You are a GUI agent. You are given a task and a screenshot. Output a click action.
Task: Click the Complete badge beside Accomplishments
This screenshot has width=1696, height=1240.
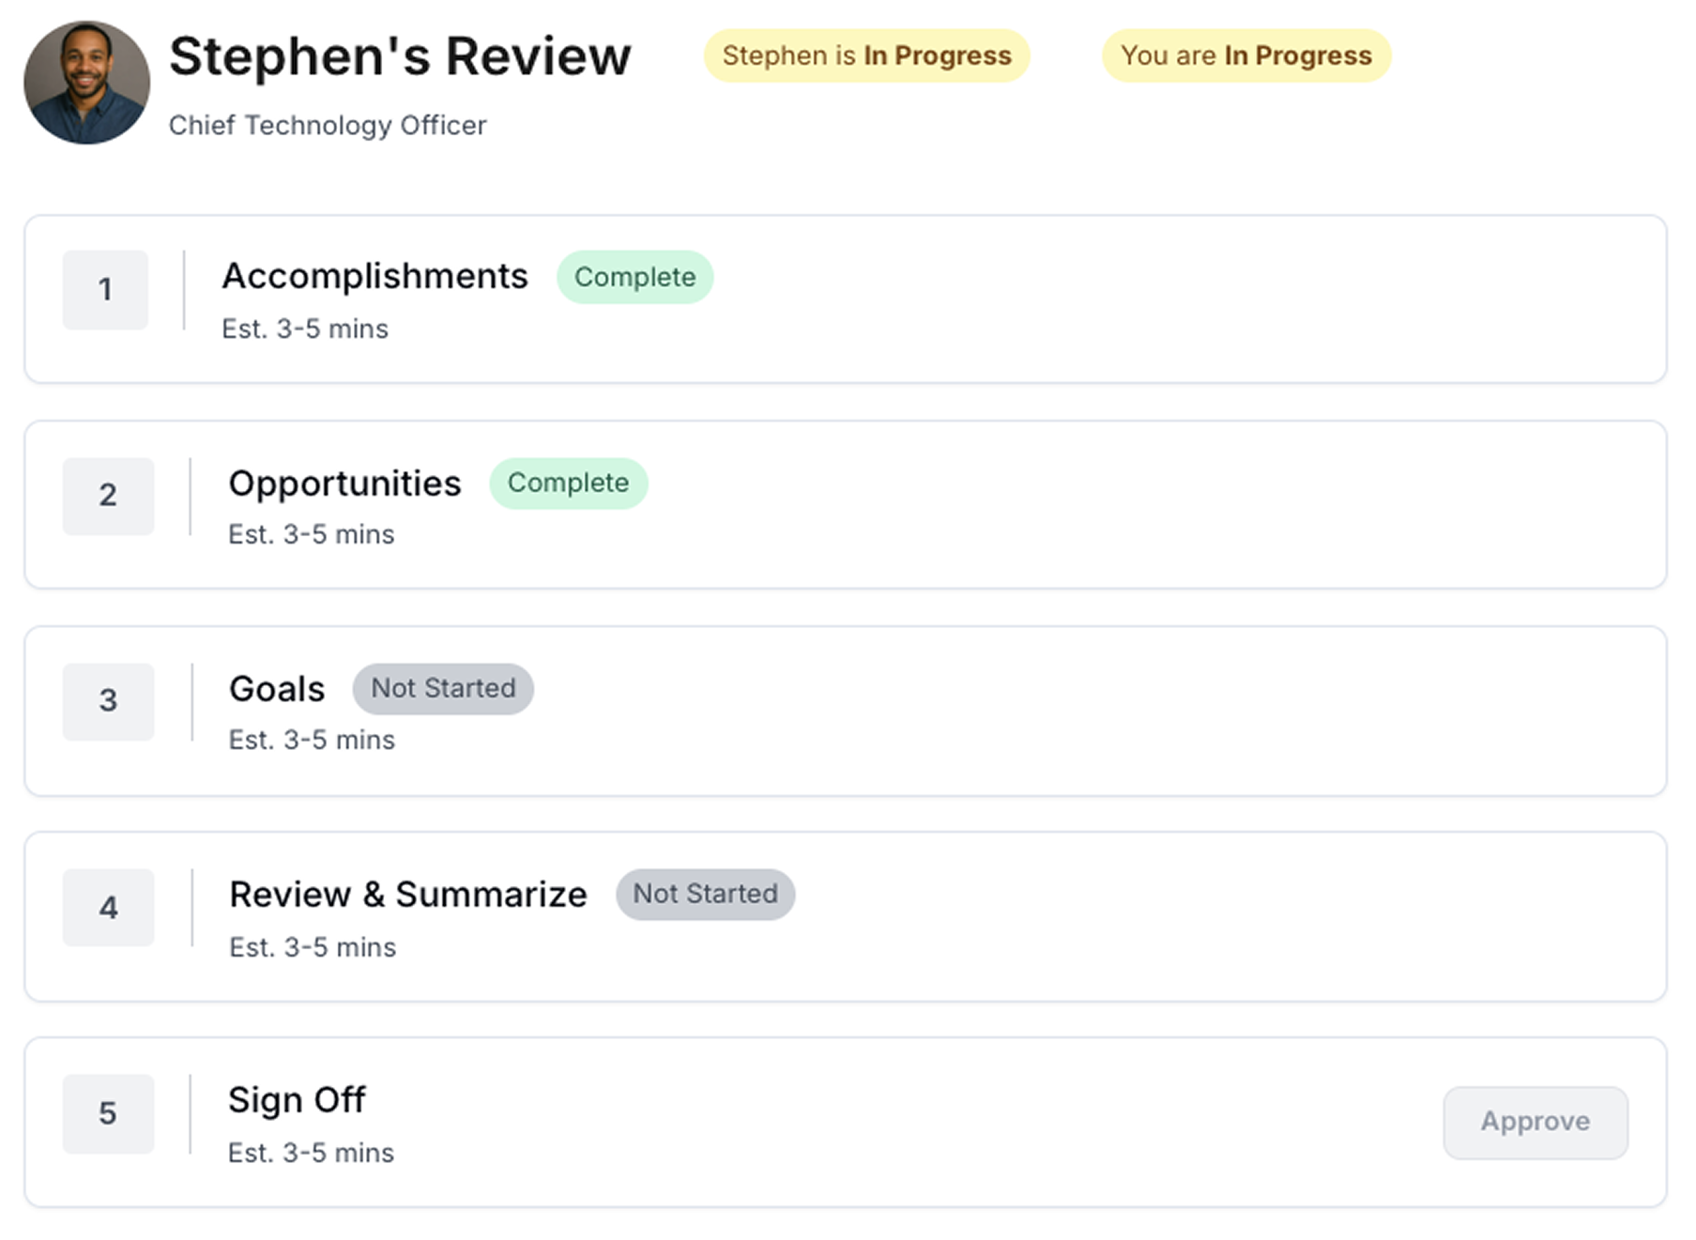point(634,277)
